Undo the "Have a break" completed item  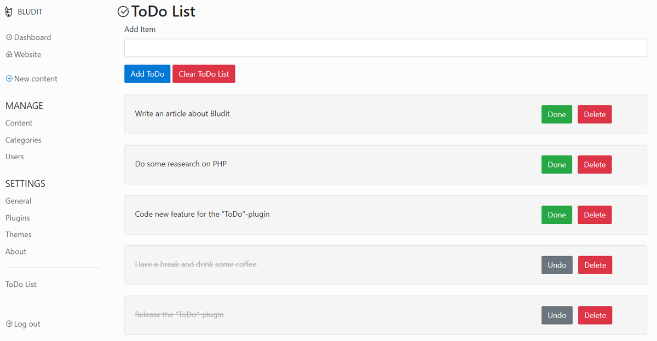click(x=556, y=265)
